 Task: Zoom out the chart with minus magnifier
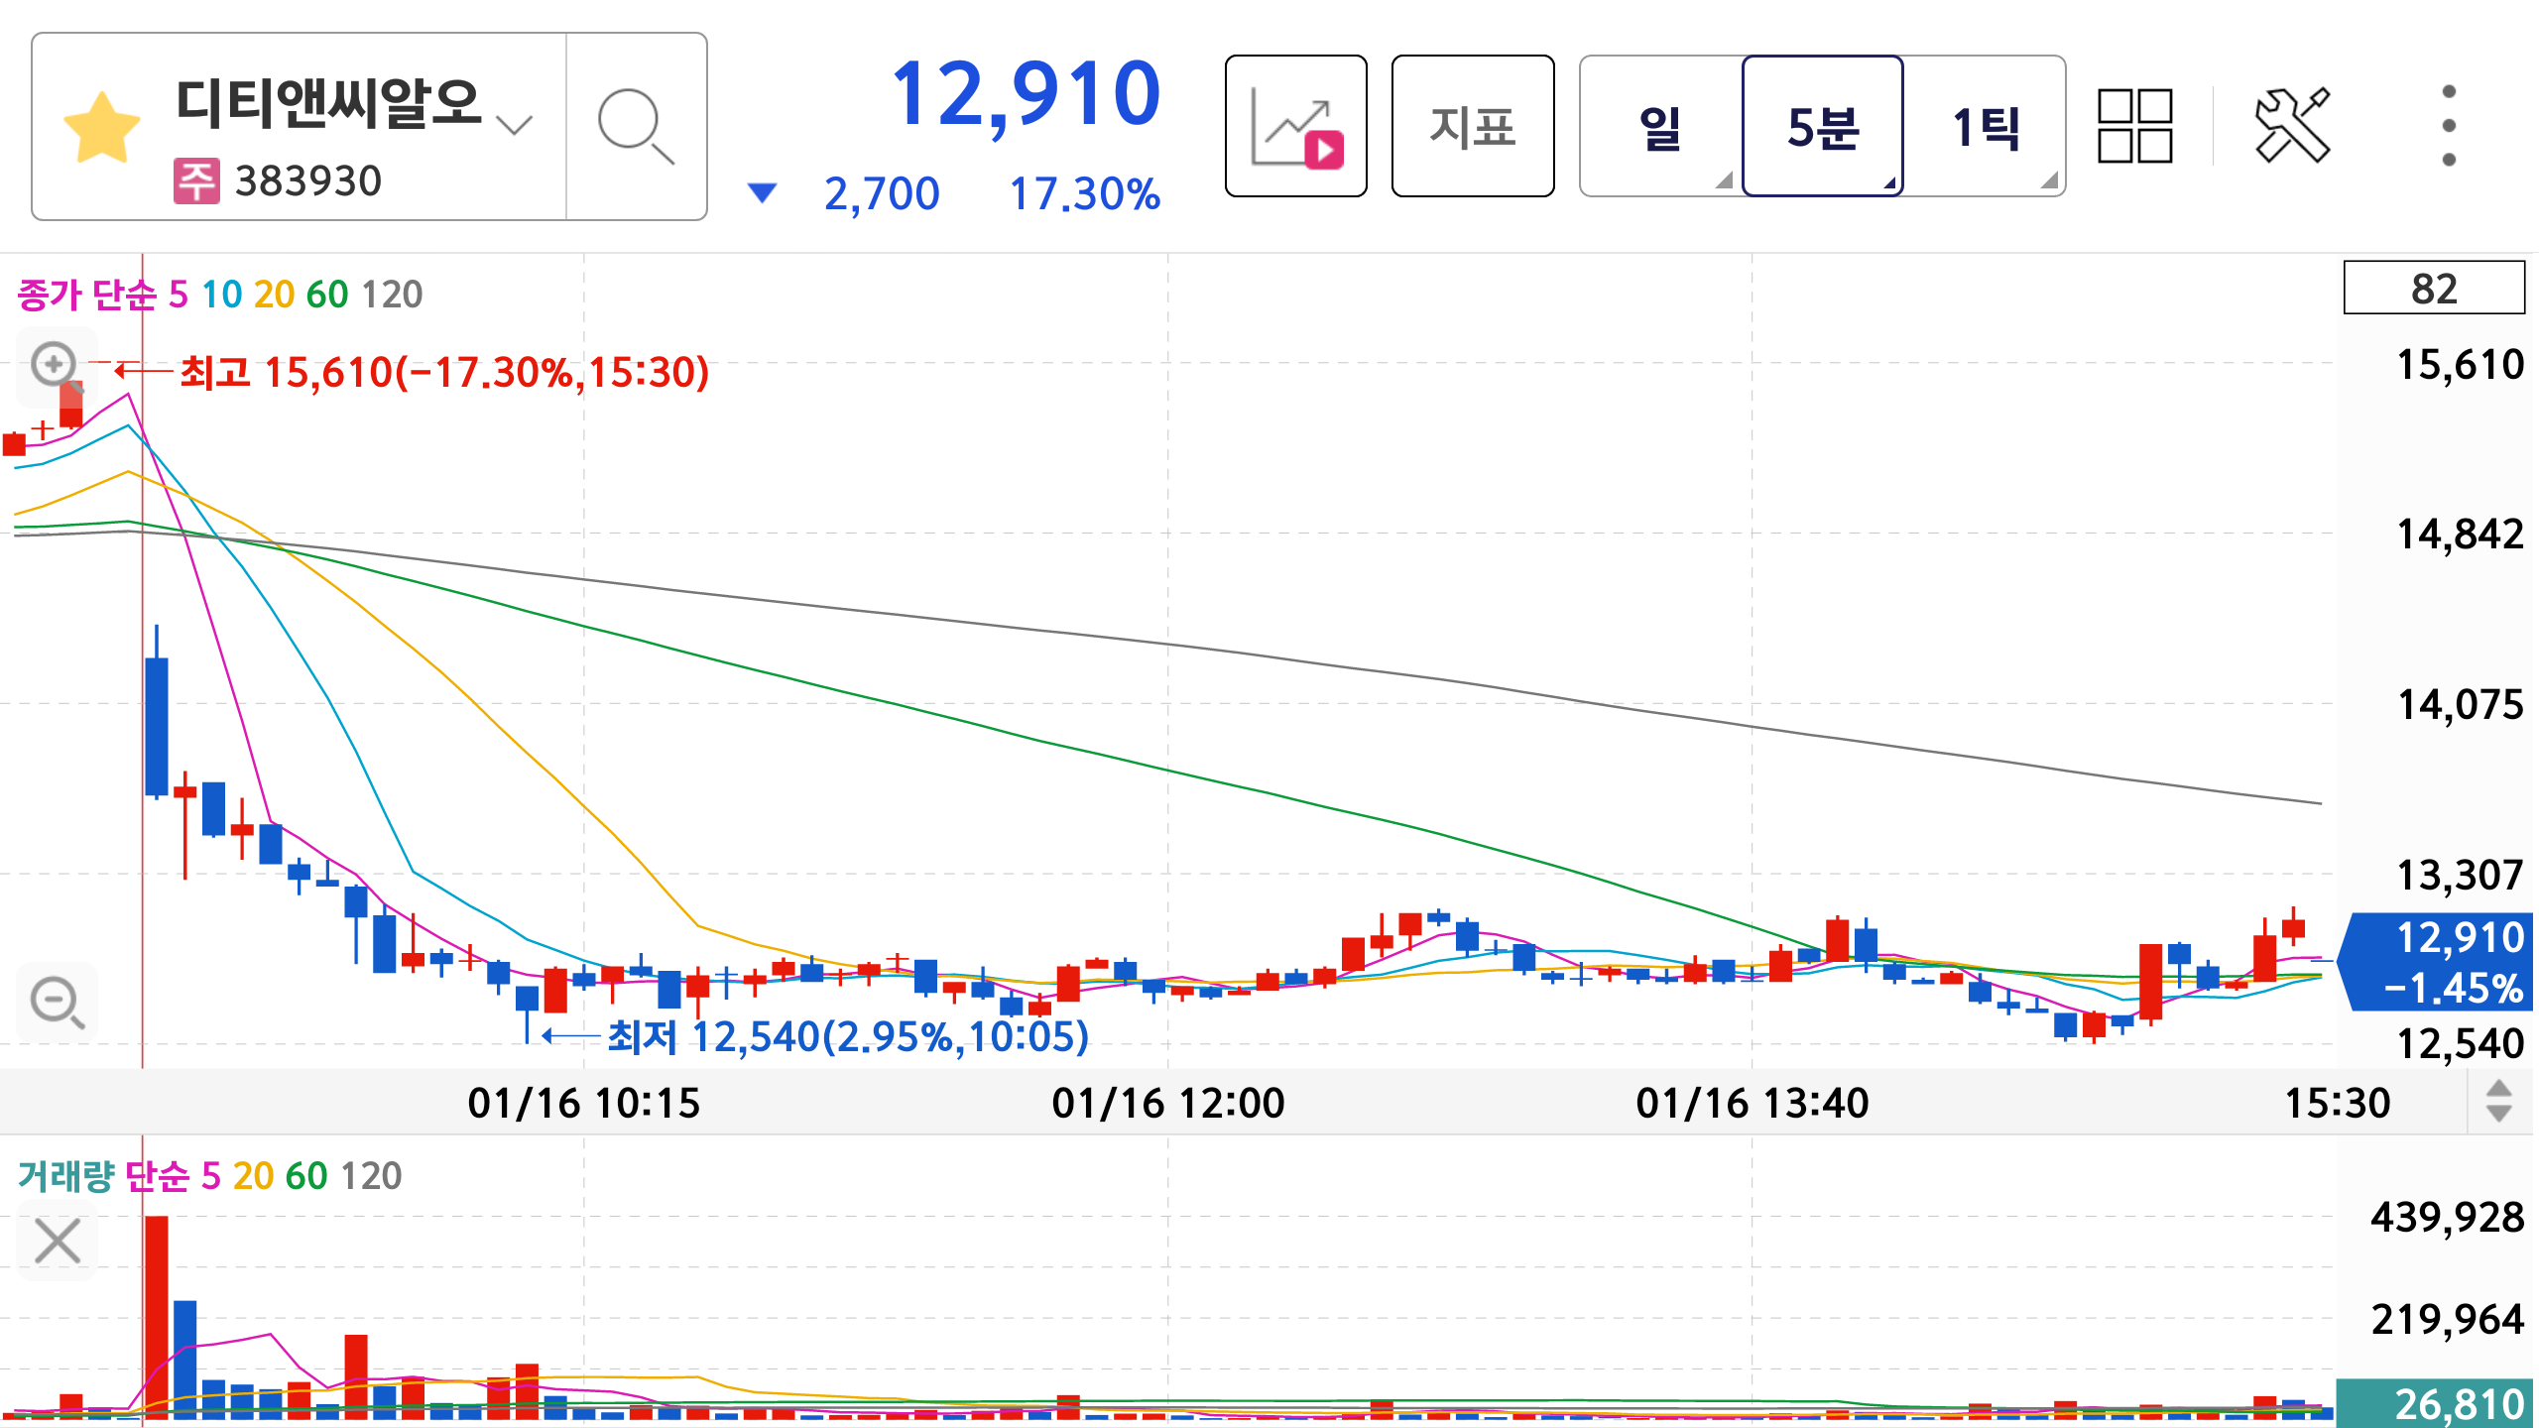coord(57,1002)
